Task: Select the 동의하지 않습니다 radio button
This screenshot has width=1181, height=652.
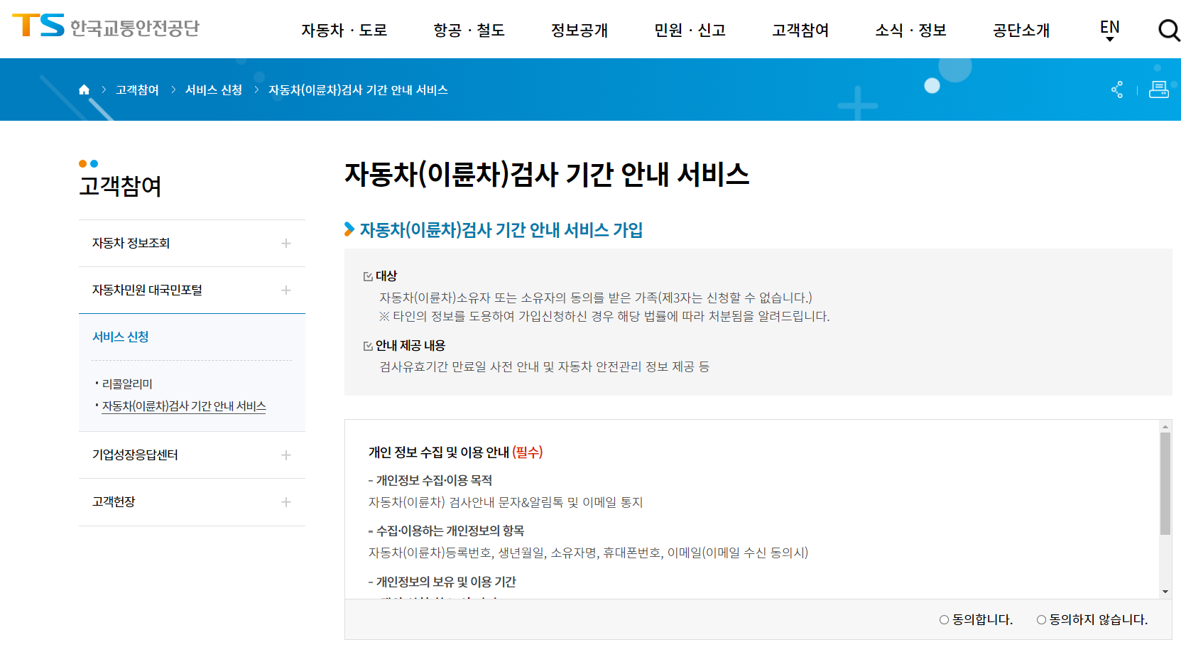Action: 1041,619
